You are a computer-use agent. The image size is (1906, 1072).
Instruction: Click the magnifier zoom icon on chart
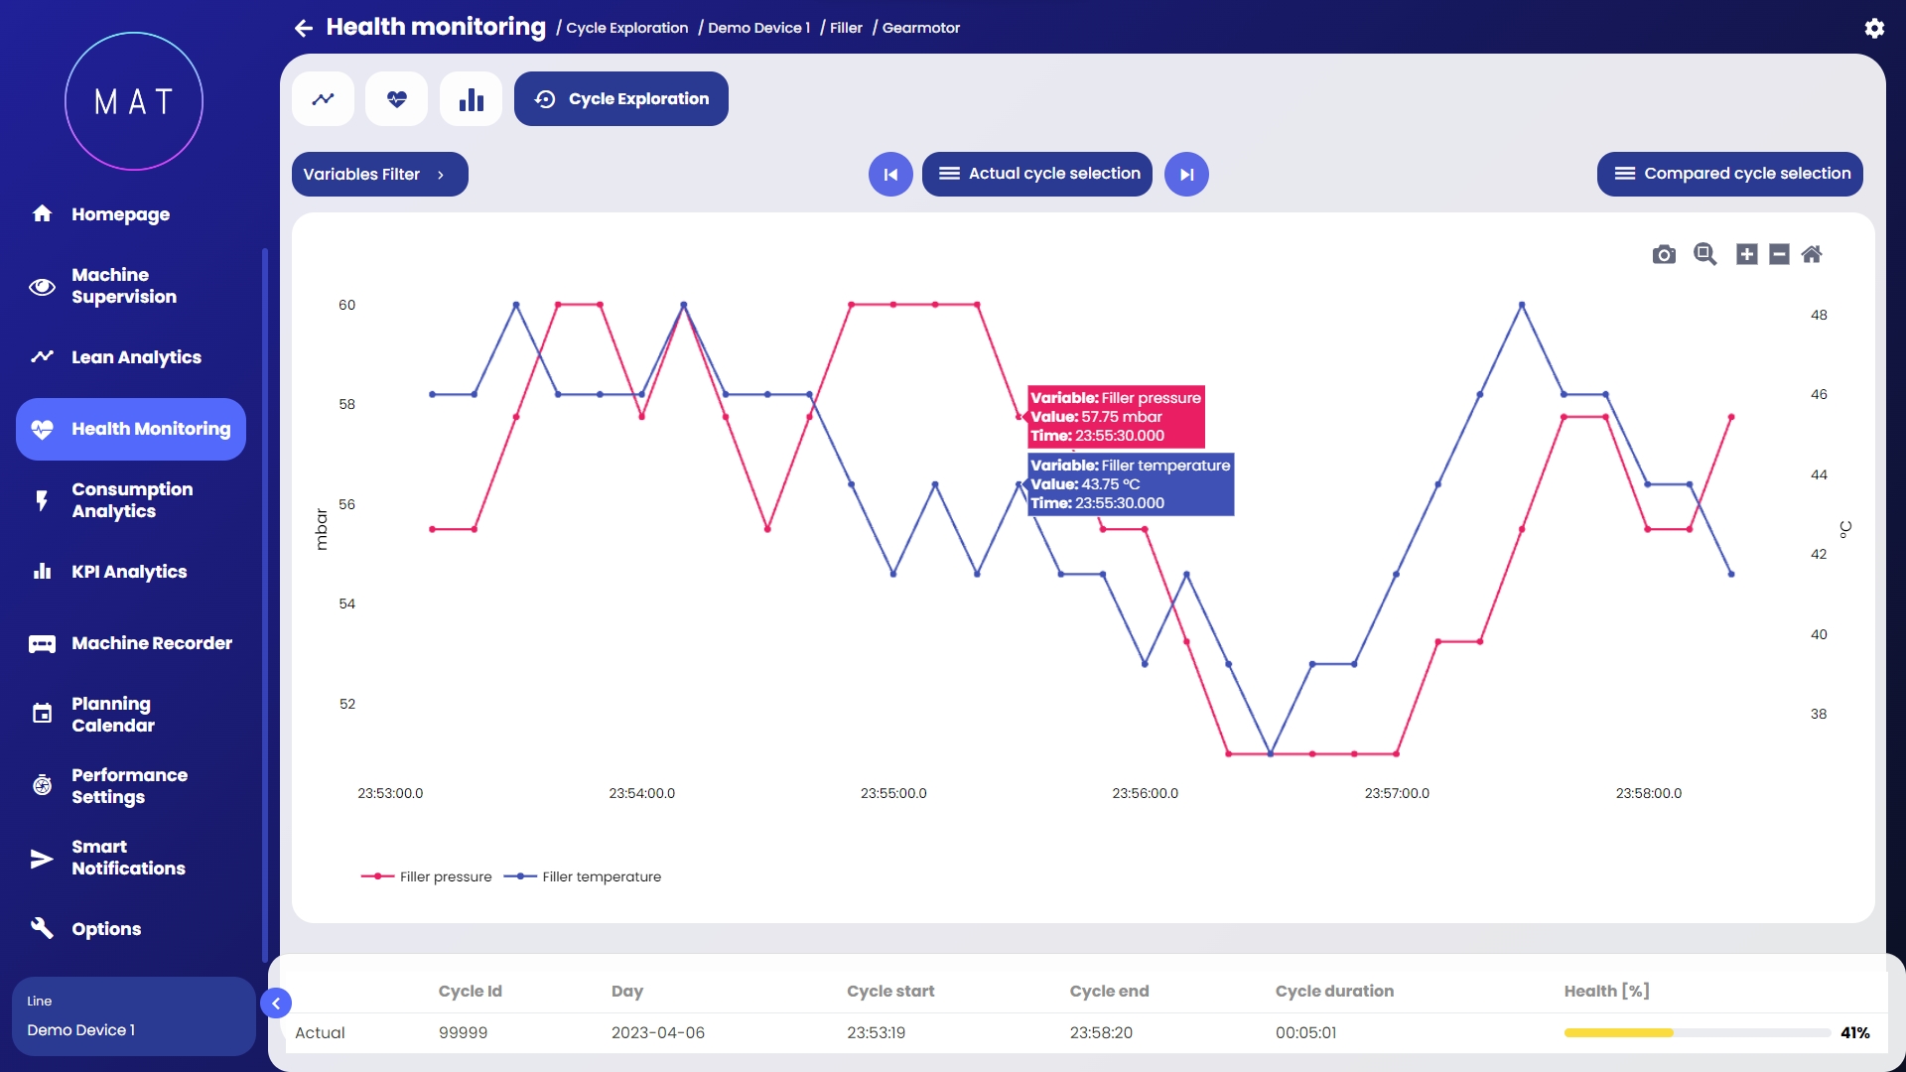[1704, 254]
